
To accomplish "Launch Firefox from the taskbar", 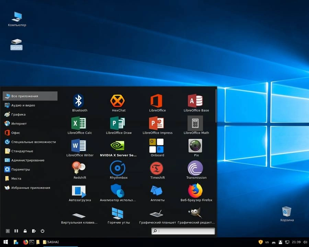I will (x=25, y=242).
